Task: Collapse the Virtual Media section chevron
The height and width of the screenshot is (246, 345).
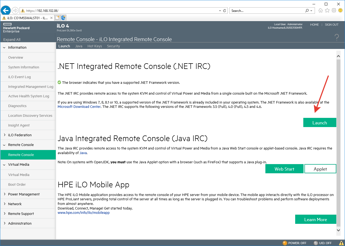Action: click(4, 165)
